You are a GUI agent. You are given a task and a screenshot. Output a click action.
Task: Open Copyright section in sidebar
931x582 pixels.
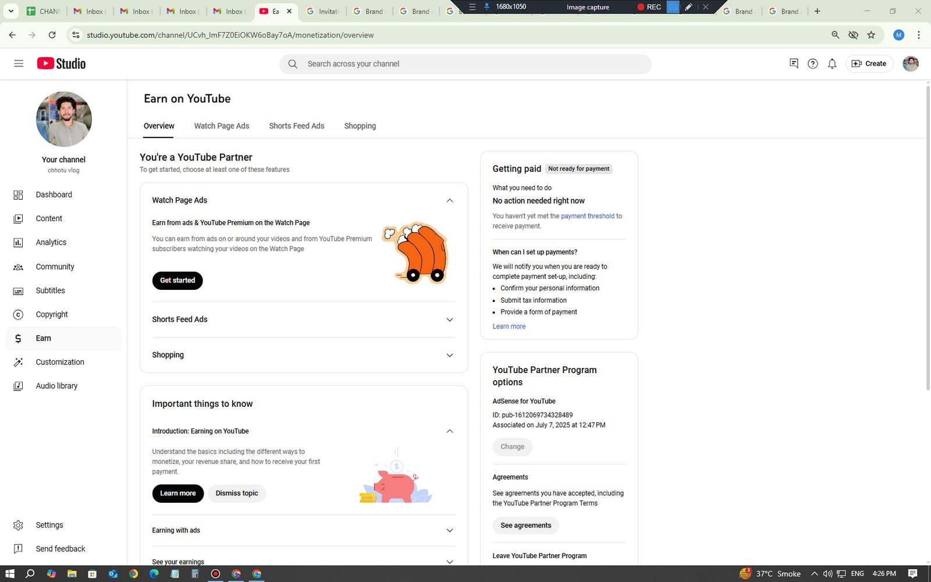pos(64,314)
